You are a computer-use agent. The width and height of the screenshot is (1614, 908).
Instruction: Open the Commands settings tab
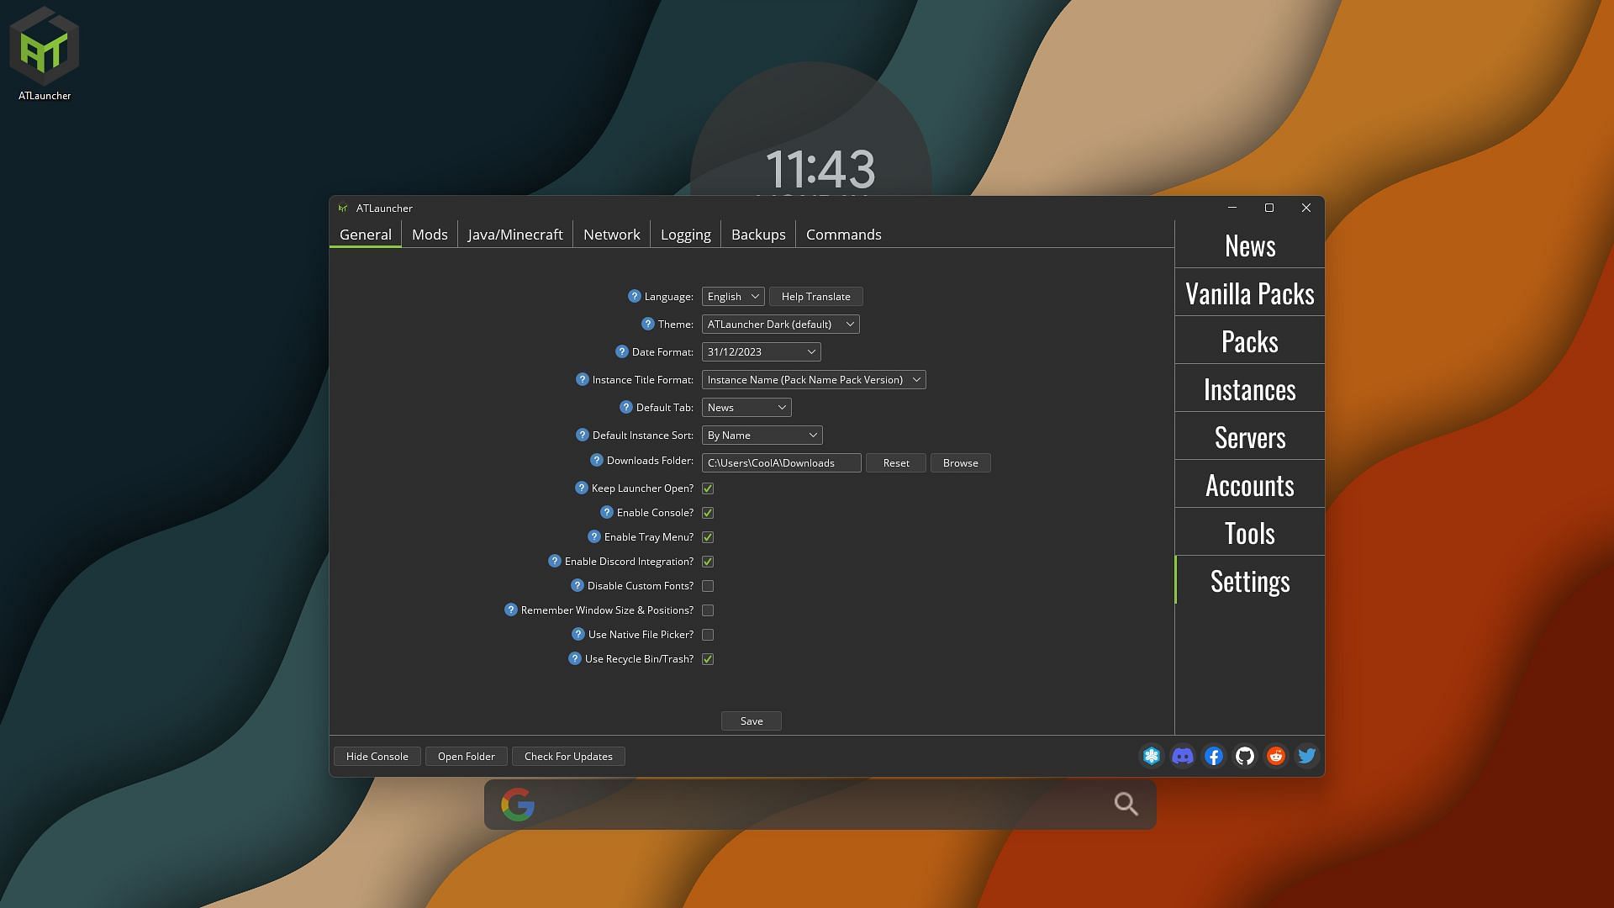coord(844,235)
